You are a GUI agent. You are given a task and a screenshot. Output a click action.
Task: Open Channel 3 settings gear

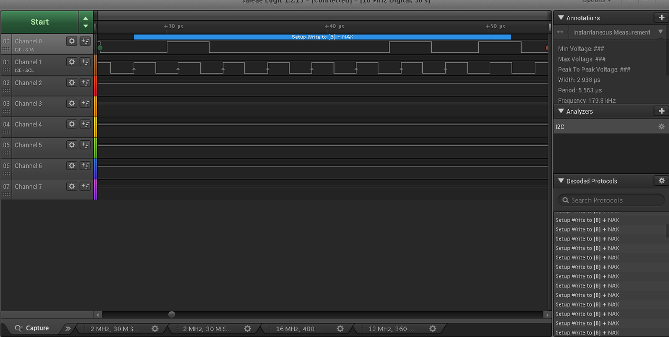click(72, 103)
